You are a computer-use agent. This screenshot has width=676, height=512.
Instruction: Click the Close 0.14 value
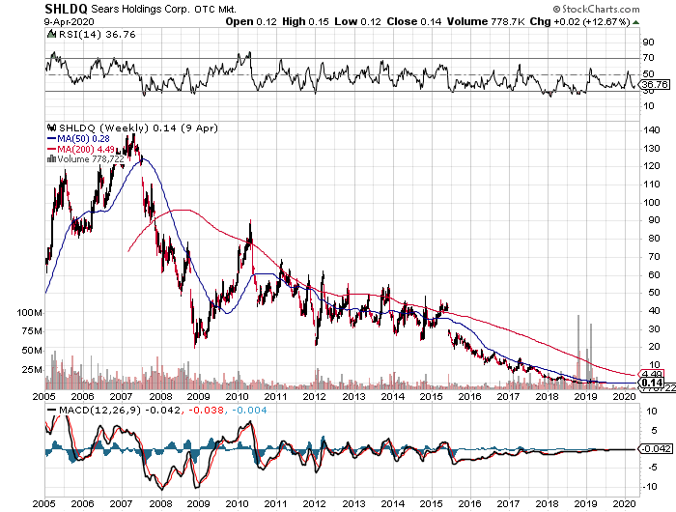pos(414,21)
